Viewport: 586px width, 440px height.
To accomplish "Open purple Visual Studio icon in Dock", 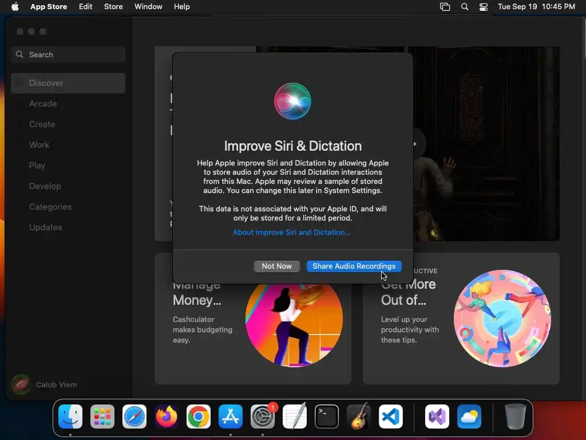I will [437, 417].
